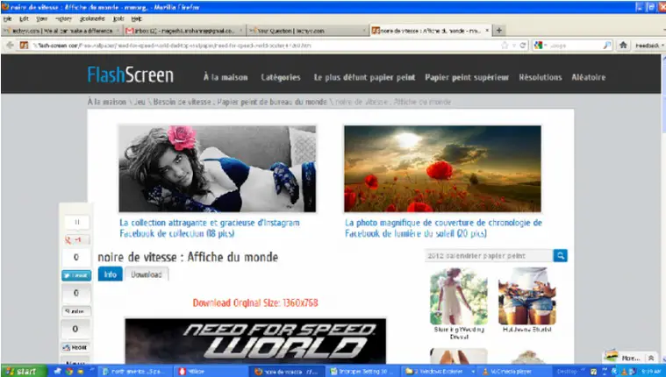Click the share button above the Reddit counter
Image resolution: width=666 pixels, height=377 pixels.
[76, 311]
